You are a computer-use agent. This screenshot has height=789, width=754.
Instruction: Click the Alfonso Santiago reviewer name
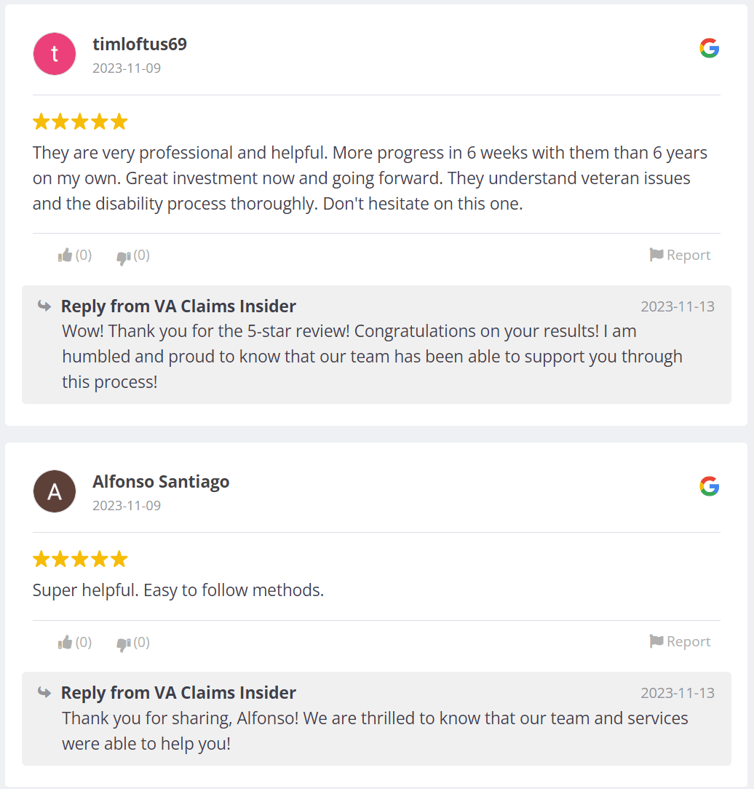pos(161,482)
